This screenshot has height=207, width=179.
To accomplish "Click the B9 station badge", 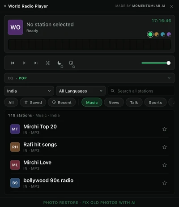I will tap(15, 183).
